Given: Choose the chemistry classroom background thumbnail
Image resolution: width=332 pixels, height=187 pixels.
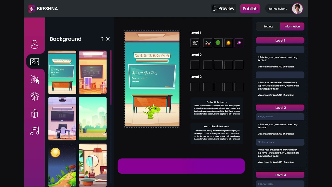Looking at the screenshot, I should [62, 72].
